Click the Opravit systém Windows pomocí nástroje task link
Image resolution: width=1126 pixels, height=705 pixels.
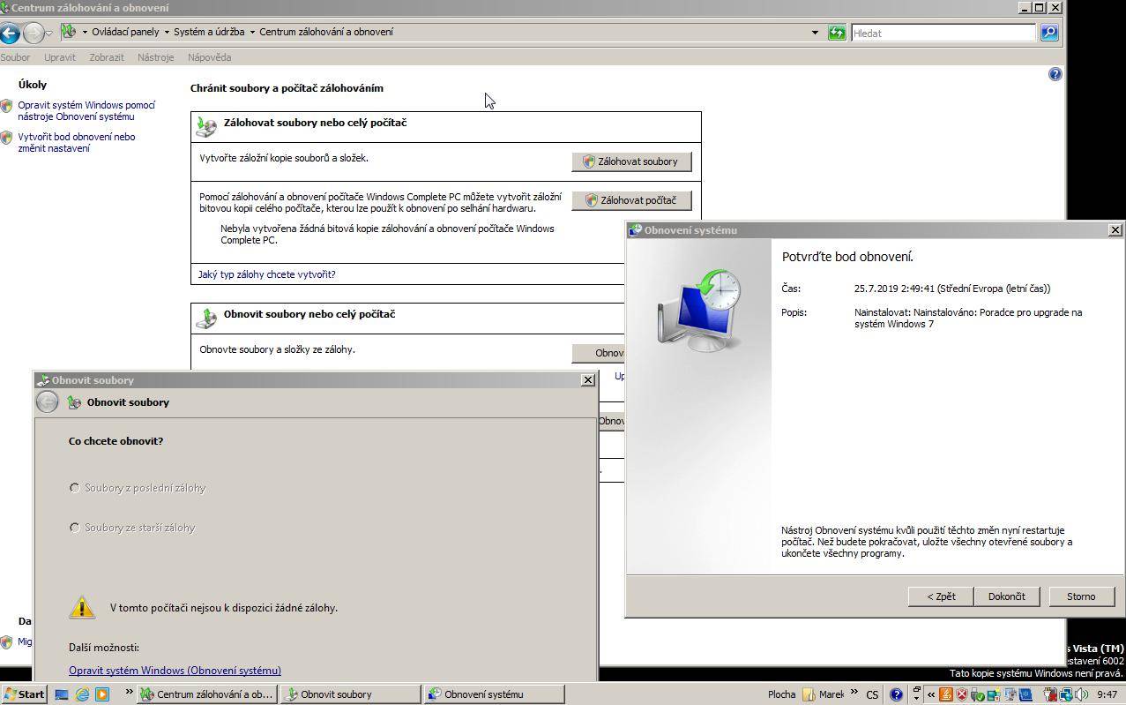click(x=86, y=110)
